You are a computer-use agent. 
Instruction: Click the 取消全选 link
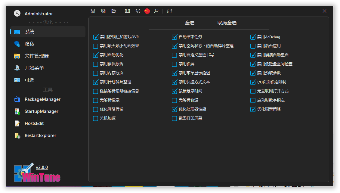click(227, 23)
